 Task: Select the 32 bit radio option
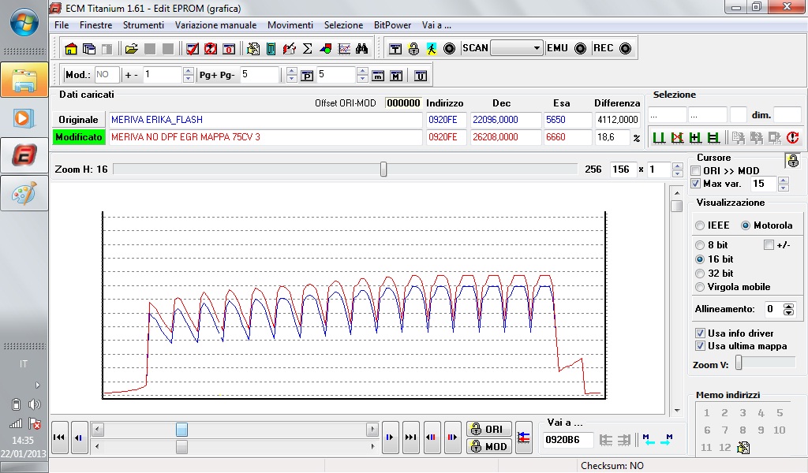pyautogui.click(x=700, y=274)
